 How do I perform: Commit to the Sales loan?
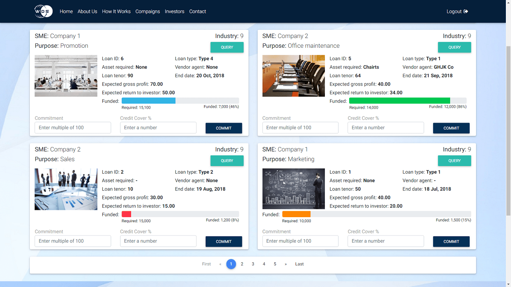point(224,241)
